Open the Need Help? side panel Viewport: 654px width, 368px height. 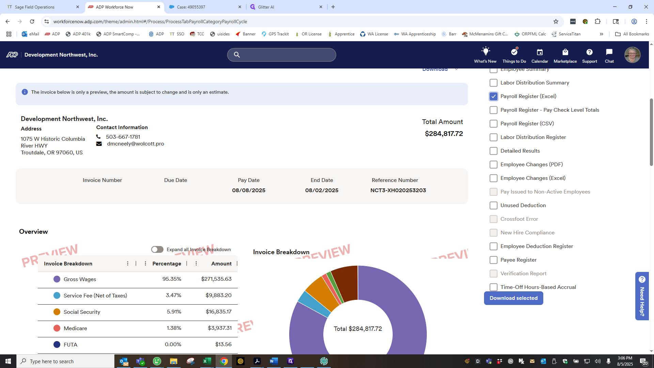tap(642, 296)
